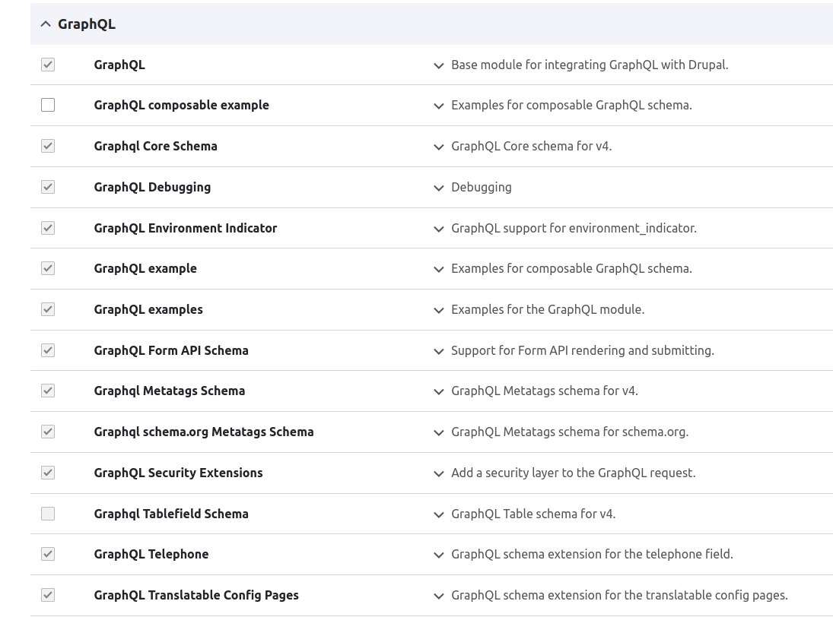The width and height of the screenshot is (833, 617).
Task: Click 'Examples for the GraphQL module.' description
Action: [548, 309]
